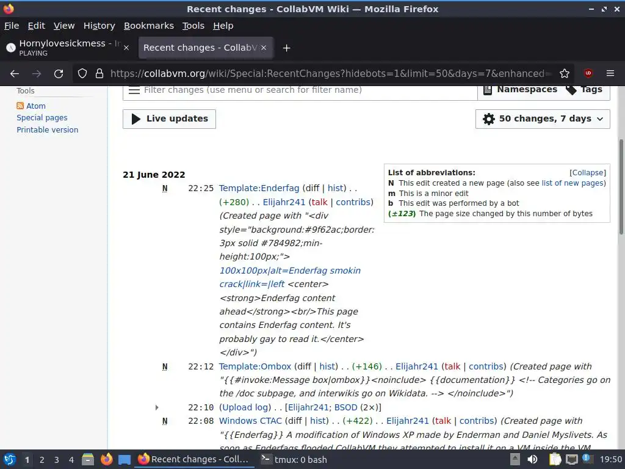Open the Namespaces filter
Viewport: 625px width, 469px height.
tap(520, 90)
